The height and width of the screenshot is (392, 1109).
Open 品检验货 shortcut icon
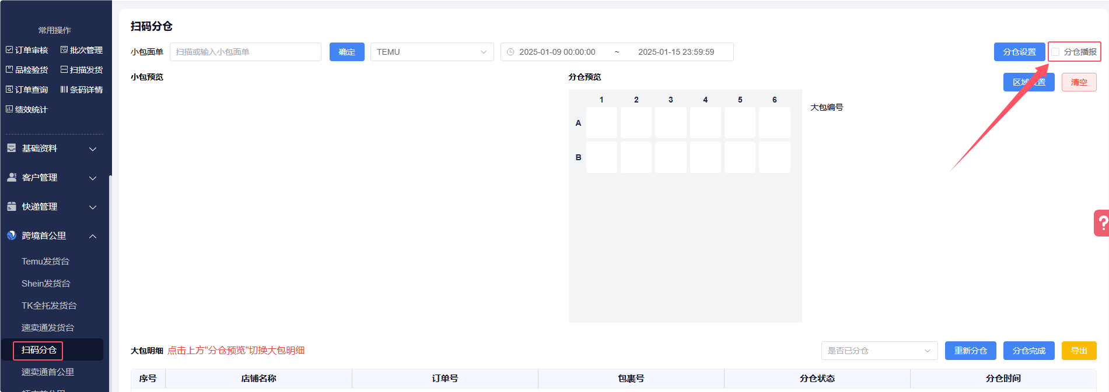pos(9,69)
